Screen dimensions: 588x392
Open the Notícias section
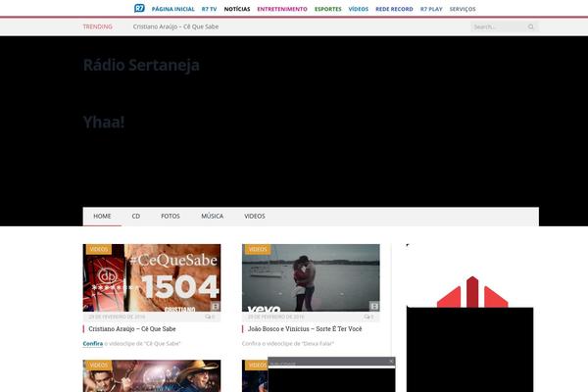click(237, 9)
